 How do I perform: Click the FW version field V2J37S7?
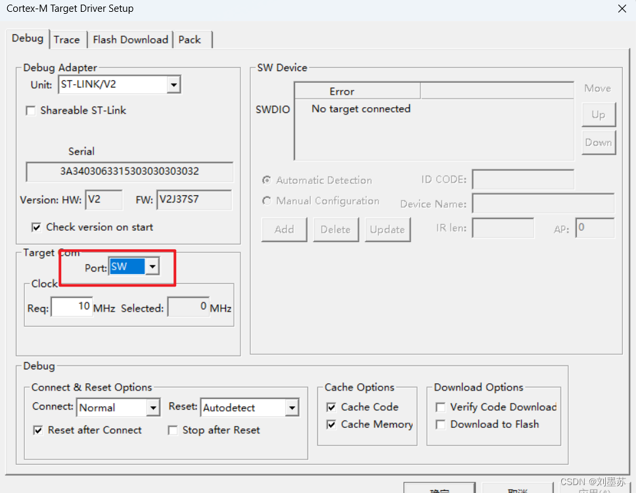194,200
